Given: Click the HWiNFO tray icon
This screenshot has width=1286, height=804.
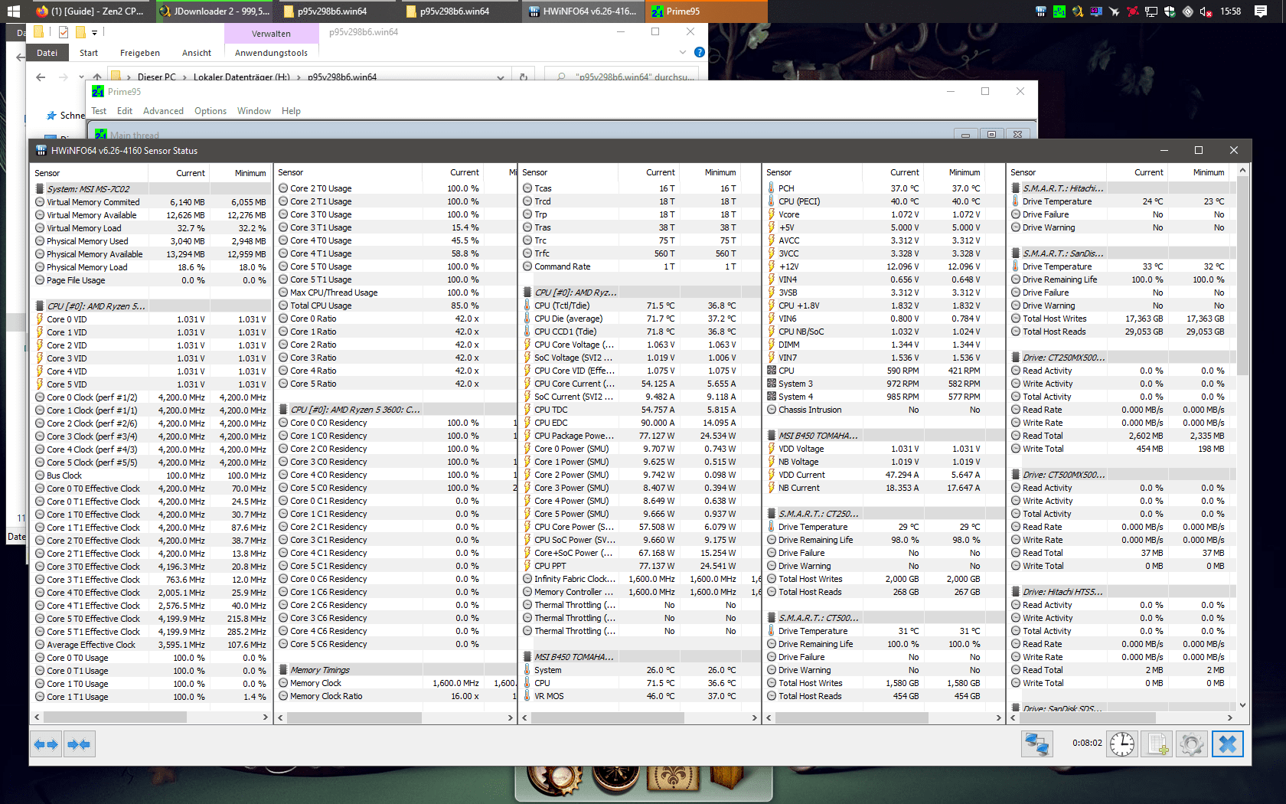Looking at the screenshot, I should click(x=1041, y=11).
